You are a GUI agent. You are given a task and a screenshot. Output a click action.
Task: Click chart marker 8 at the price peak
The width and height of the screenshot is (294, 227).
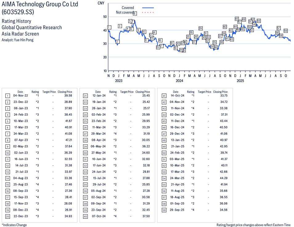pyautogui.click(x=135, y=14)
